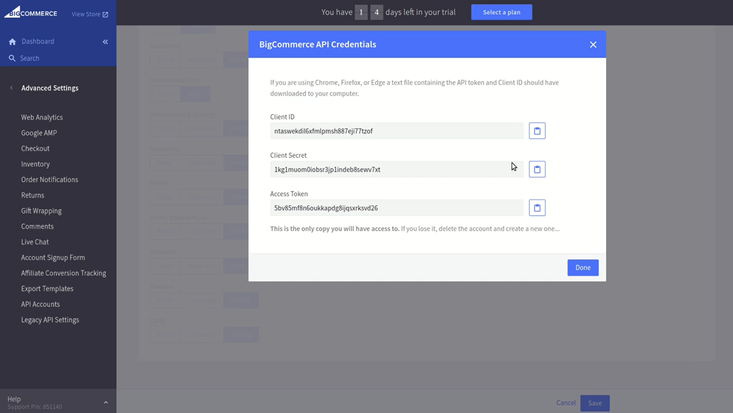This screenshot has height=413, width=733.
Task: Open View Store link
Action: [x=90, y=14]
